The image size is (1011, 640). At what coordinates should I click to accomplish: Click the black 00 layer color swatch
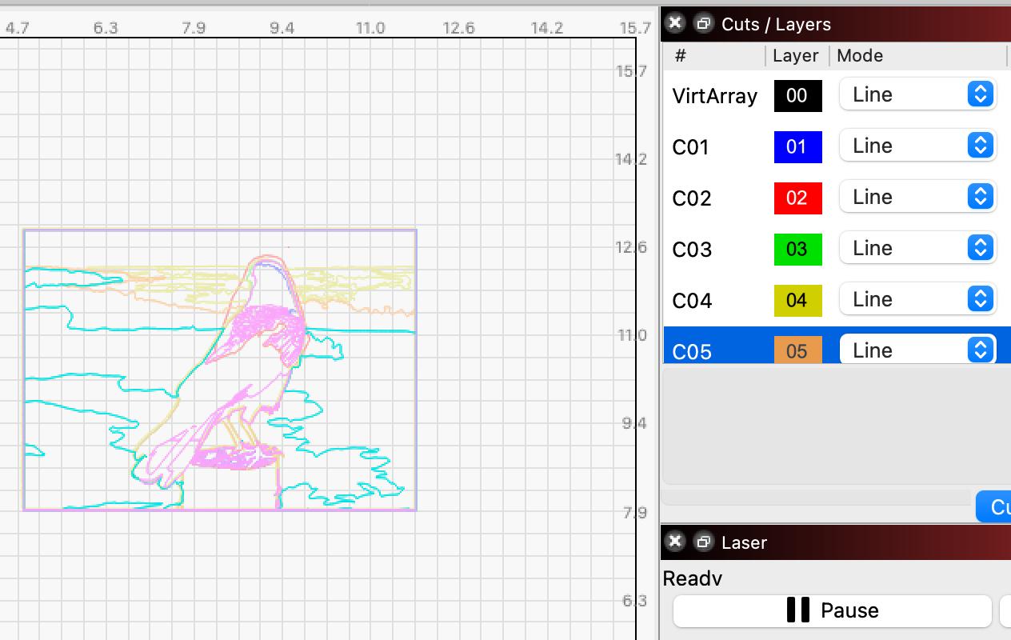click(x=797, y=96)
